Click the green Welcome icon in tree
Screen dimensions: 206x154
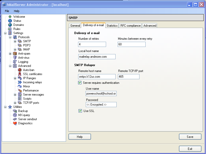click(10, 17)
